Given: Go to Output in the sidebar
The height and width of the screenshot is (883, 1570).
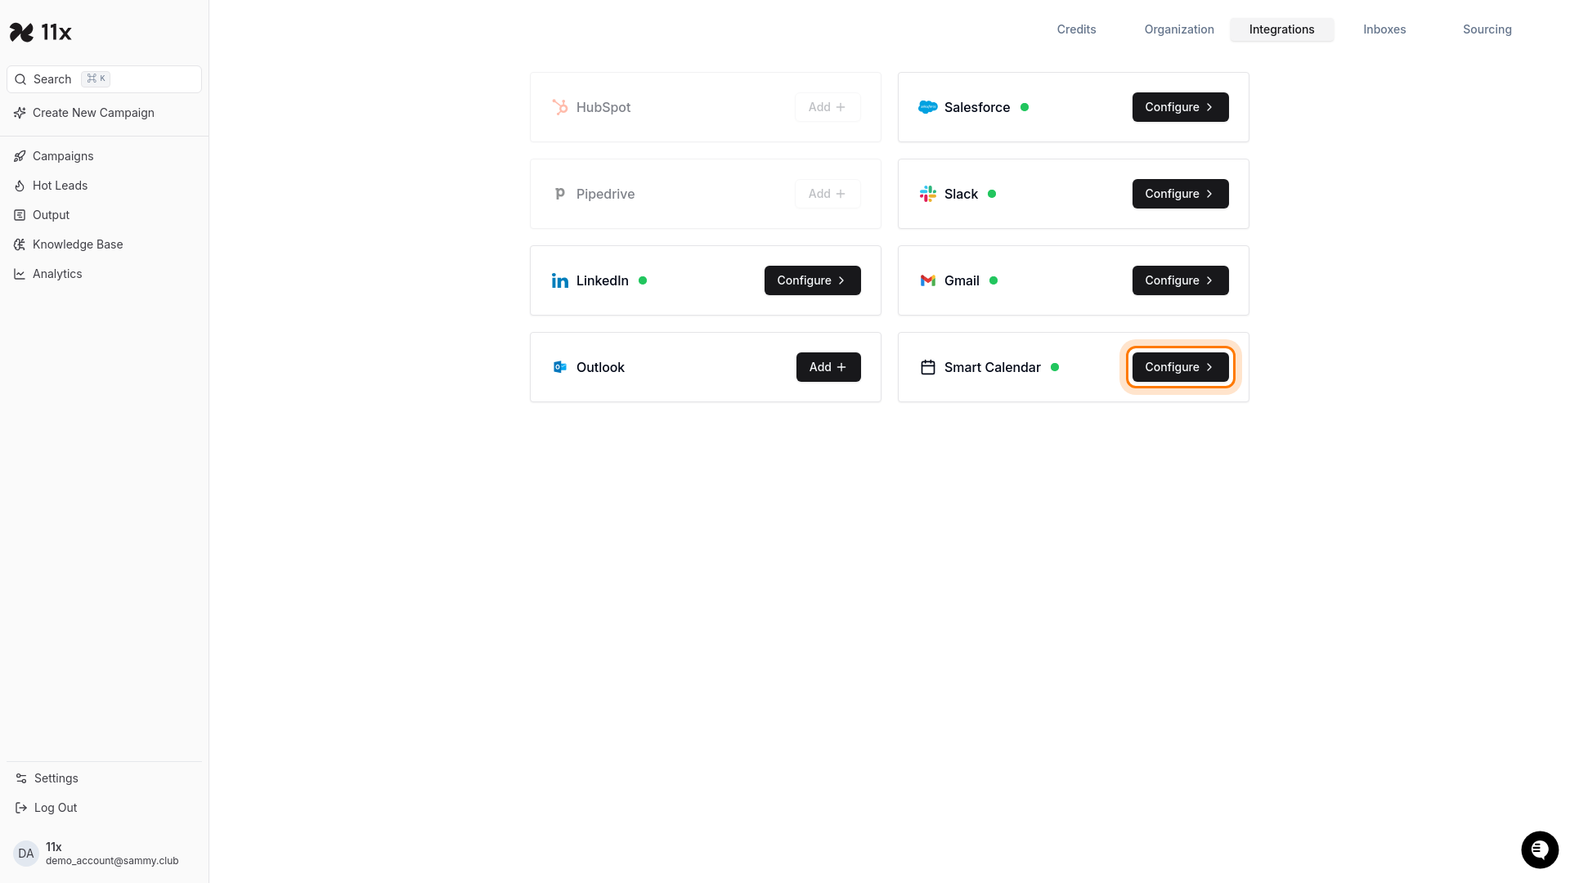Looking at the screenshot, I should tap(104, 215).
